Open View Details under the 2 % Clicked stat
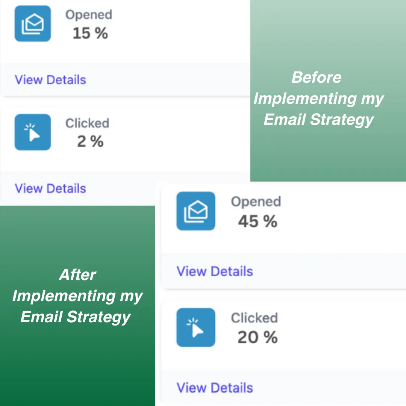Screen dimensions: 406x406 [x=50, y=188]
